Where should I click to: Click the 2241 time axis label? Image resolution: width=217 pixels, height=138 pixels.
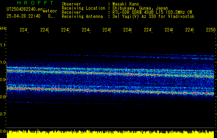24,30
